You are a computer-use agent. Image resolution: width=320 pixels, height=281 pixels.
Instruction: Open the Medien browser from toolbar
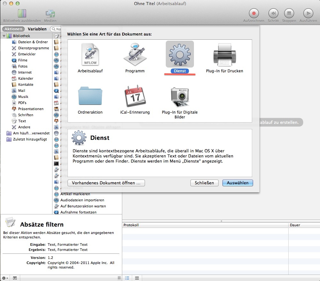pyautogui.click(x=50, y=13)
